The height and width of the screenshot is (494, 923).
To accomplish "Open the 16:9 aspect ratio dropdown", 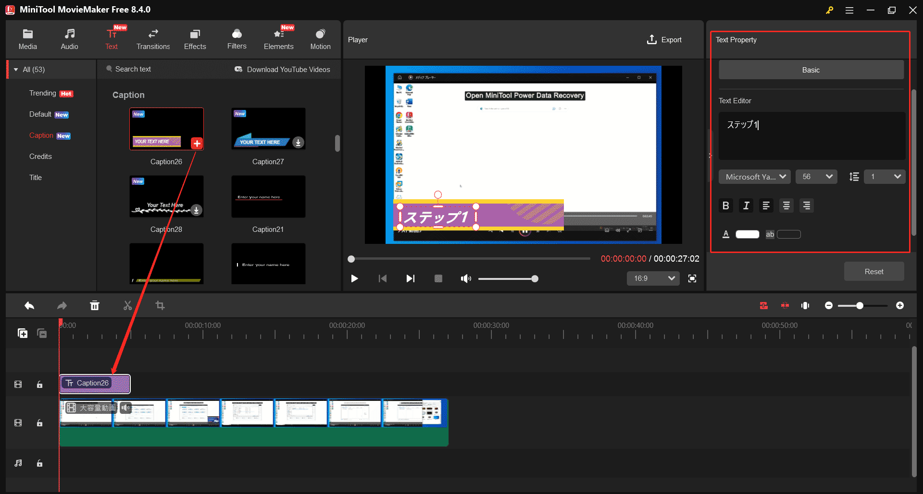I will [x=653, y=278].
